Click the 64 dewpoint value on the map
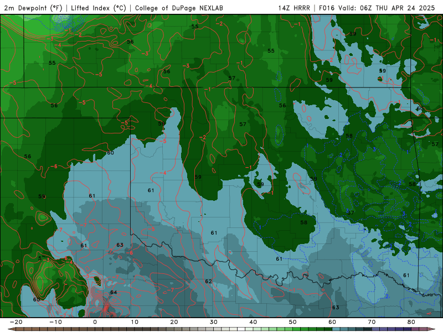 click(114, 293)
